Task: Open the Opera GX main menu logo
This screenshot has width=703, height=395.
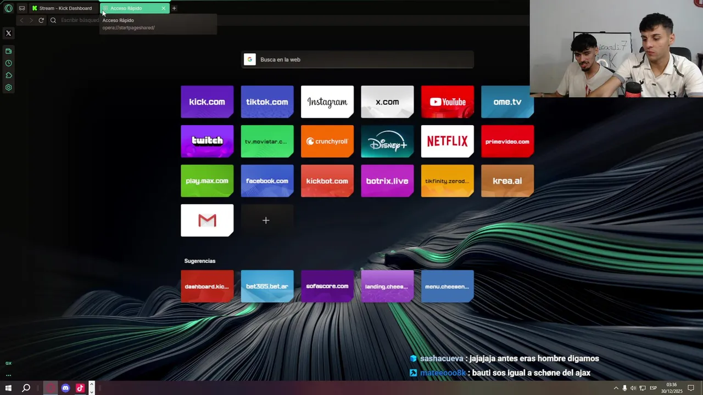Action: pos(8,8)
